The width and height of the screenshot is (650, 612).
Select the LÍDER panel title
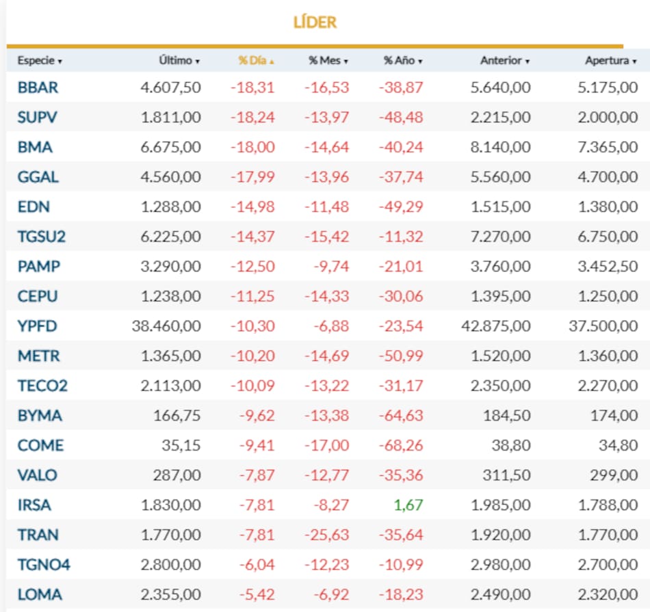point(315,22)
